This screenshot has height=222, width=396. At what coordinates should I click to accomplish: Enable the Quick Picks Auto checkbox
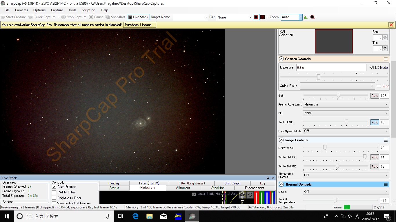[379, 86]
